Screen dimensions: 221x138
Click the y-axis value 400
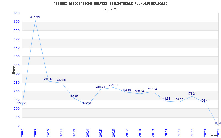coord(17,57)
